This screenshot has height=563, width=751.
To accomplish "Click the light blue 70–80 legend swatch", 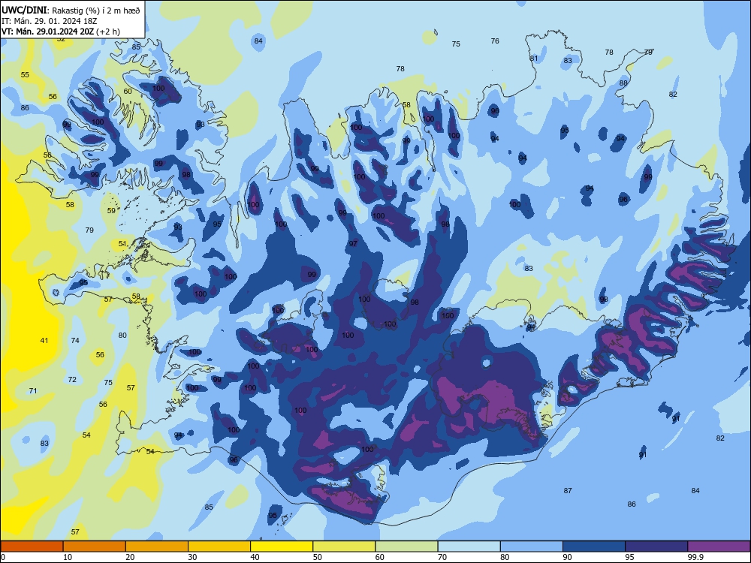I will click(x=469, y=546).
